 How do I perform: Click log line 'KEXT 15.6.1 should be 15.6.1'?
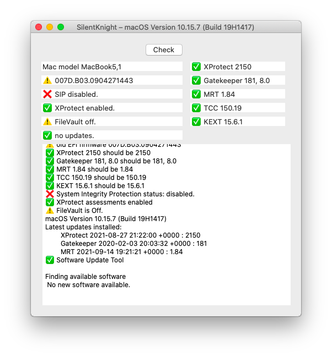click(x=100, y=185)
